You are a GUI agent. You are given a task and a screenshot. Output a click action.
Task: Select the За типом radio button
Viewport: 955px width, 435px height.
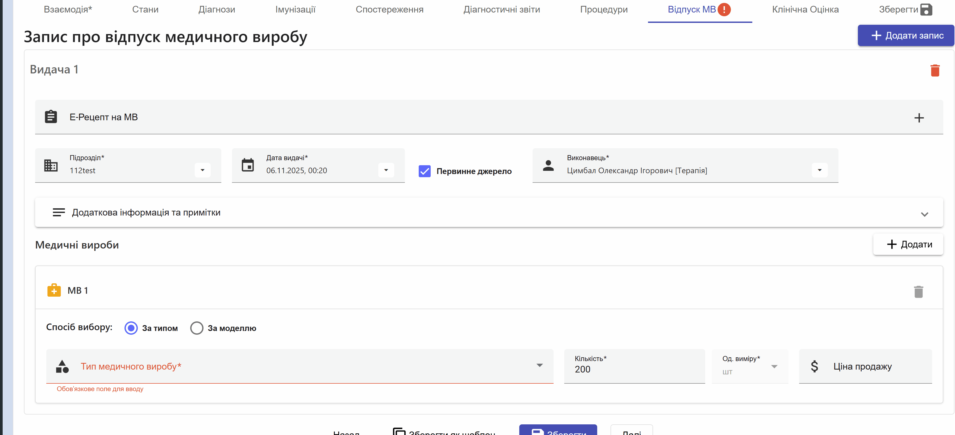(131, 328)
